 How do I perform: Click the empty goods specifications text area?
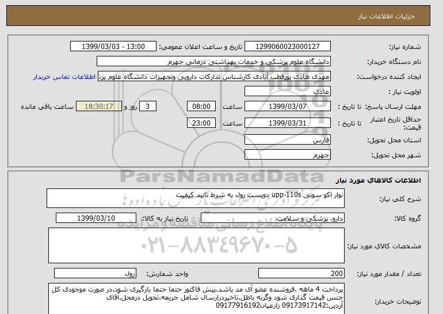point(196,245)
